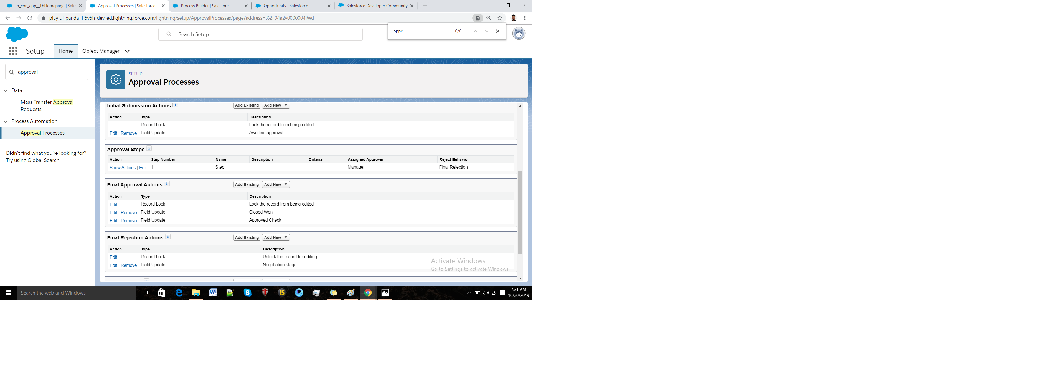Open Chrome zoom magnifier icon in address bar
The width and height of the screenshot is (1056, 385).
pyautogui.click(x=489, y=18)
